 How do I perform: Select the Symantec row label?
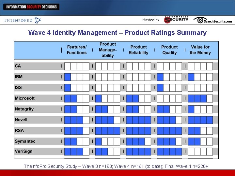pos(25,141)
